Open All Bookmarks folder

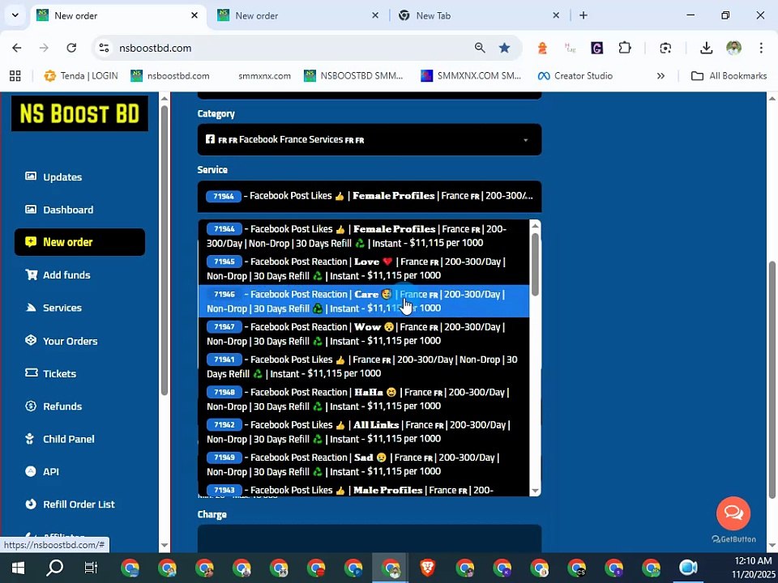[729, 76]
